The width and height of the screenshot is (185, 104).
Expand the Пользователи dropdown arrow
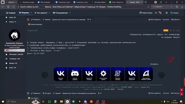[x=70, y=13]
